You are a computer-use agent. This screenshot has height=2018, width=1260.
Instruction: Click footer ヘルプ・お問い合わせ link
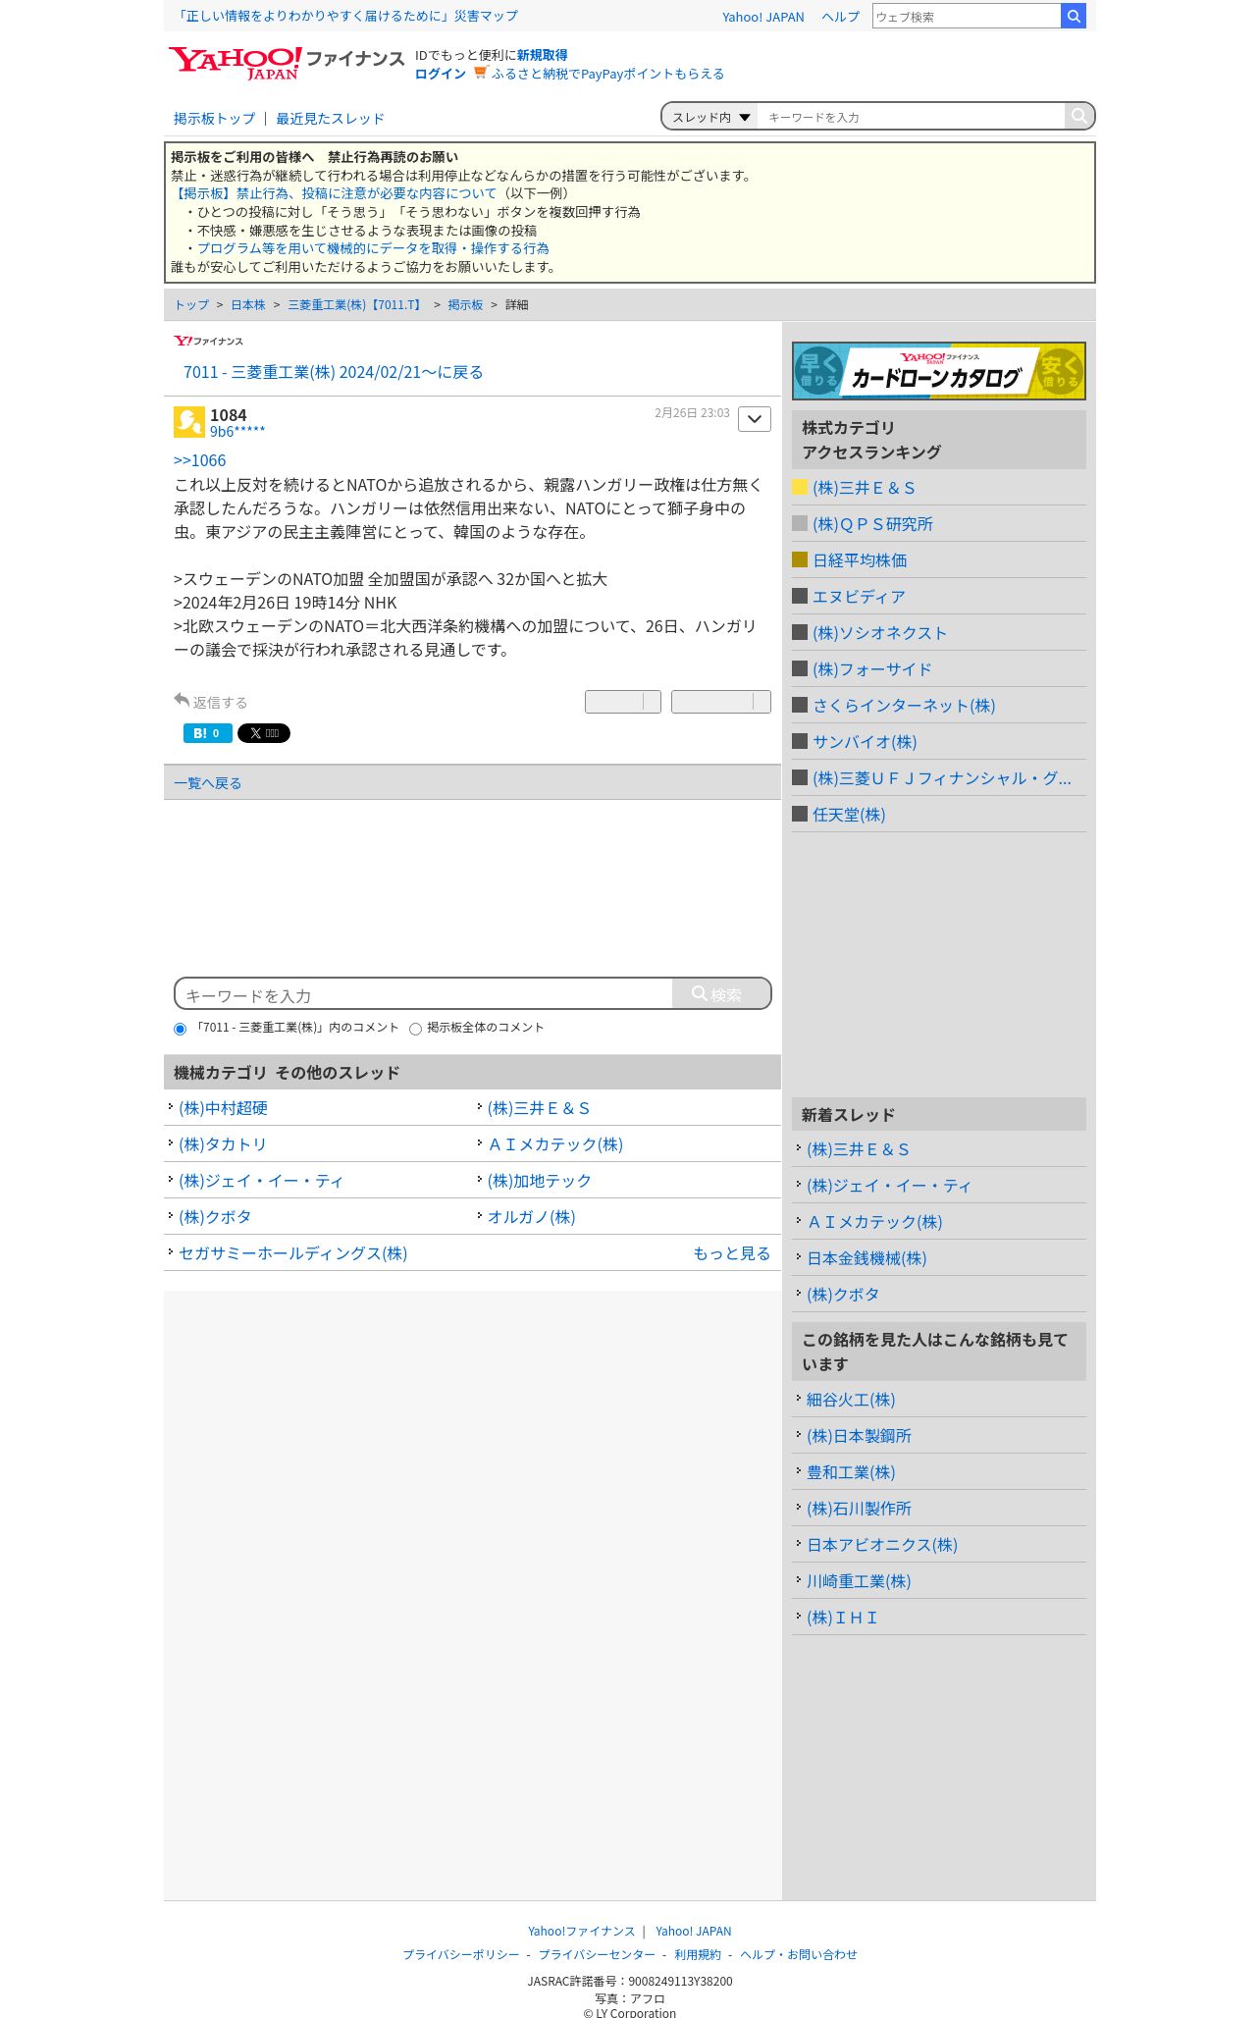click(x=798, y=1954)
